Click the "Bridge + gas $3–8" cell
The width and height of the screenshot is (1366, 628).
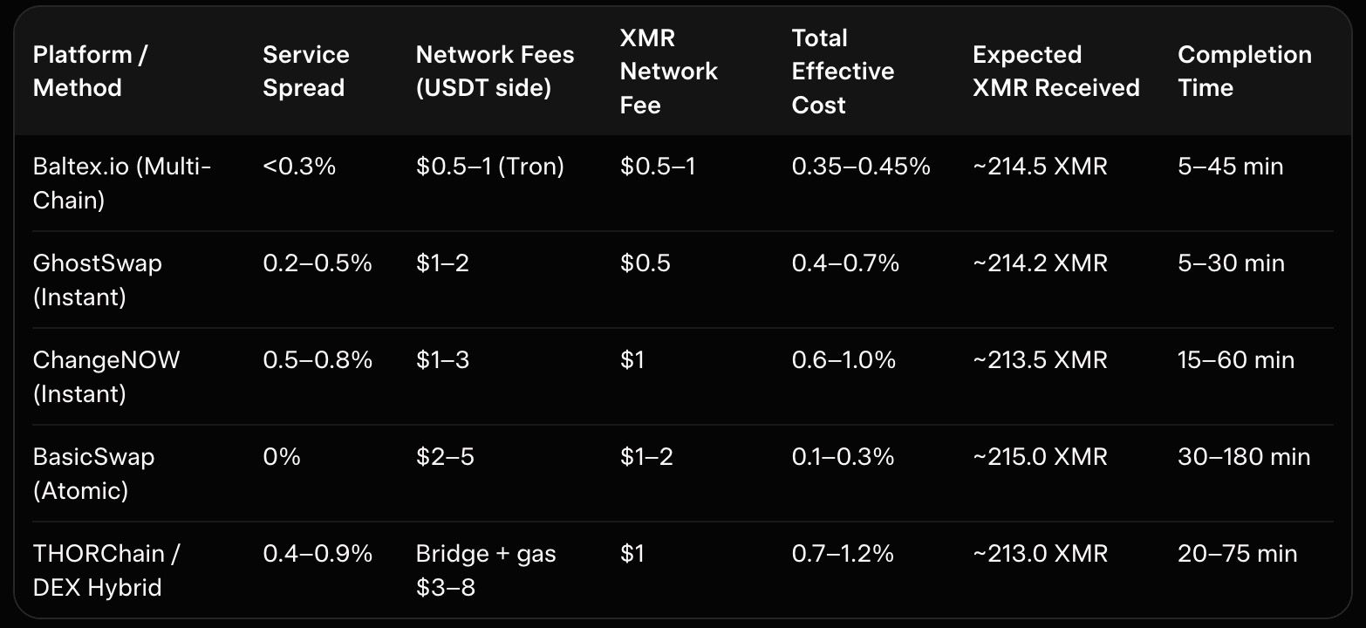pos(486,570)
